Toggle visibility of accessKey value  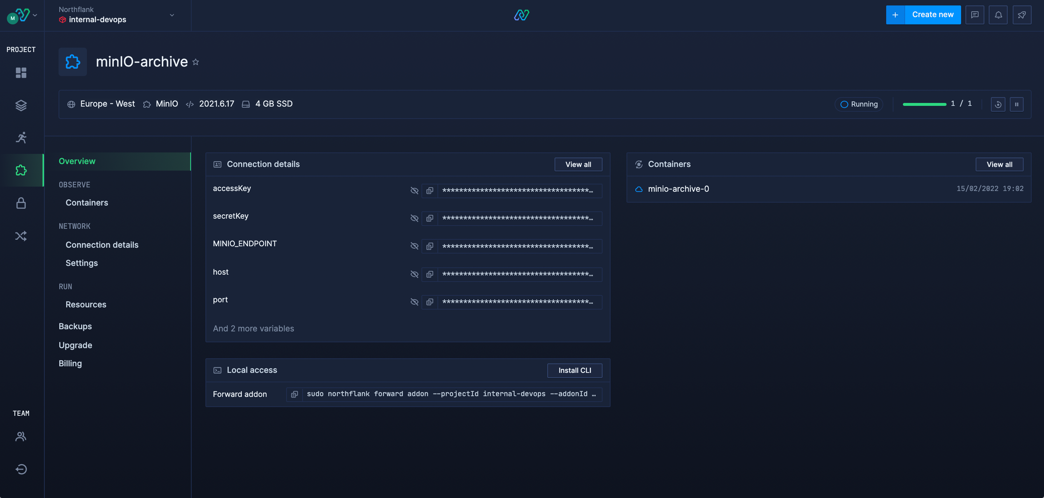(413, 190)
